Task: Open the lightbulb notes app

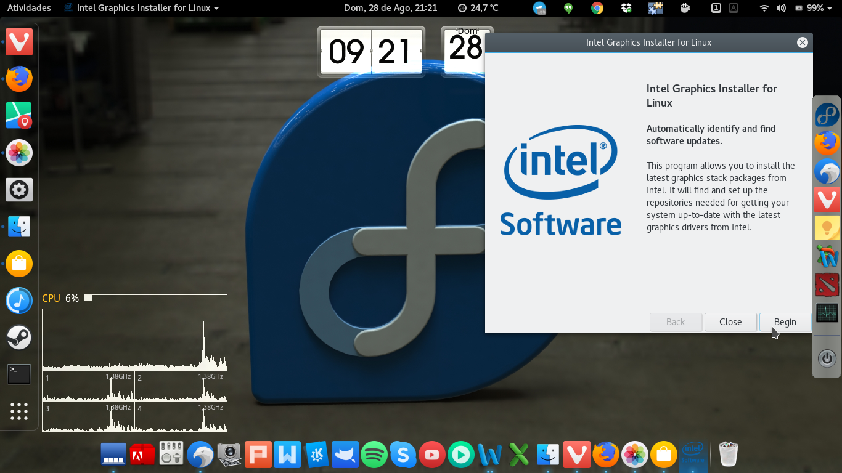Action: pyautogui.click(x=827, y=228)
